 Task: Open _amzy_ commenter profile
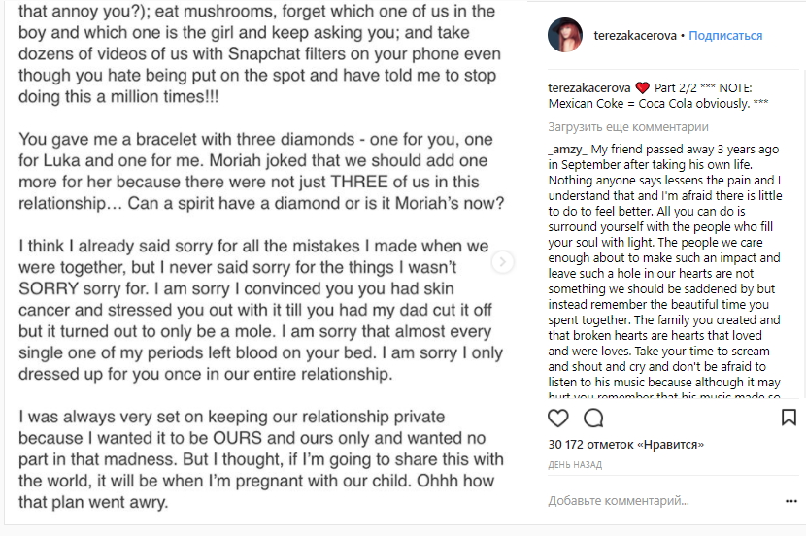click(567, 150)
